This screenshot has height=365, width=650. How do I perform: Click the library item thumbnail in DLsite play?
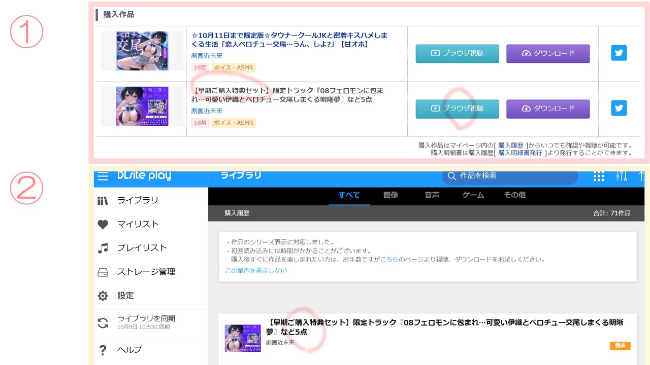pos(243,338)
